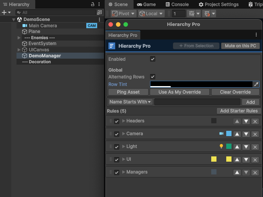Open the Row Tint color field
Image resolution: width=263 pixels, height=197 pixels.
(201, 84)
